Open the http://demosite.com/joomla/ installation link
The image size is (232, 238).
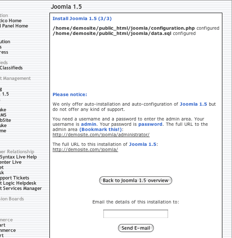85,149
